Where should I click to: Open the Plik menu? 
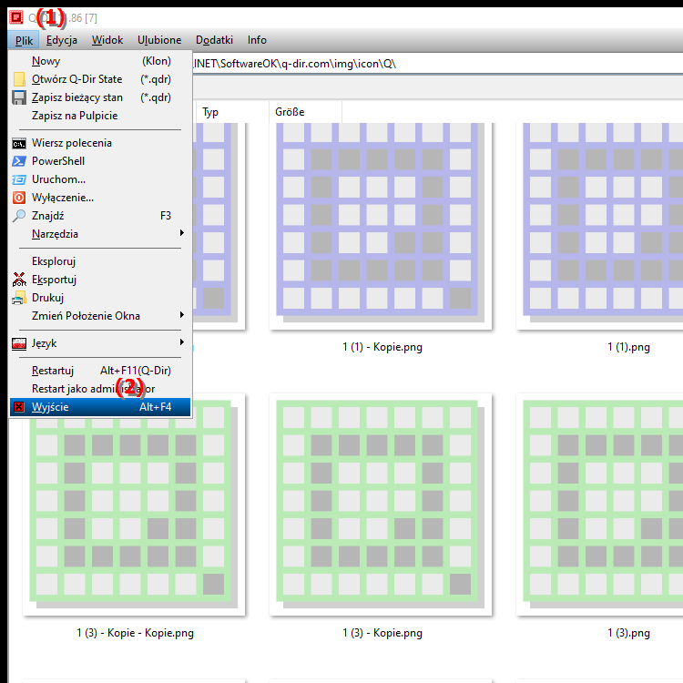pos(24,40)
